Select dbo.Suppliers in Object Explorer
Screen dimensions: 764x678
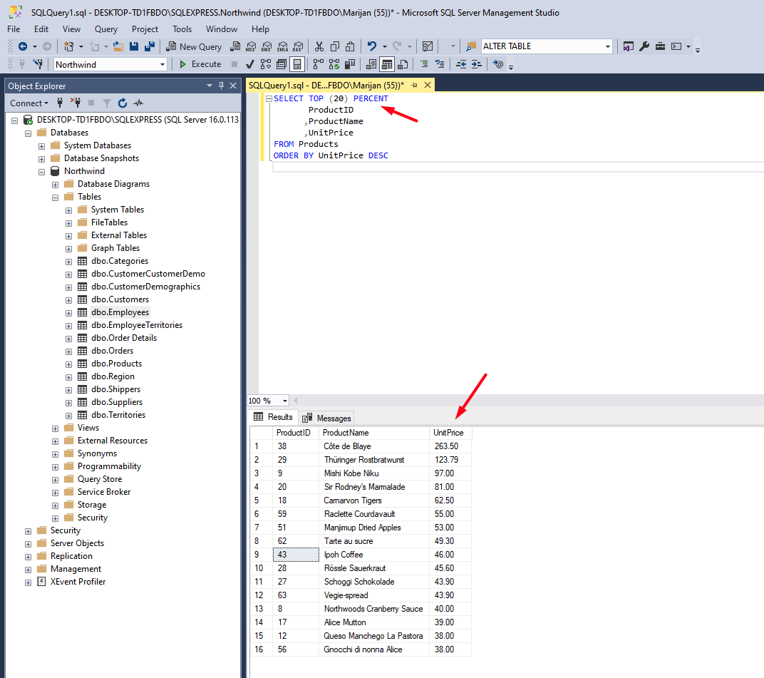tap(116, 402)
